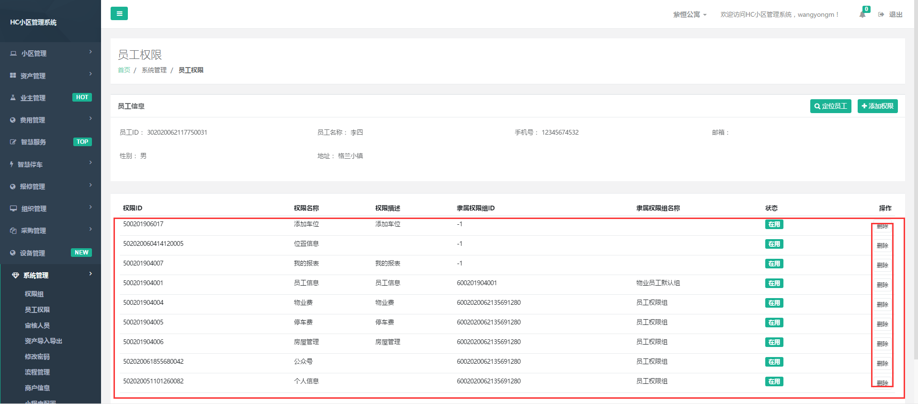Screen dimensions: 918x404
Task: Click the NEW badge next to 设备管理
Action: (81, 253)
